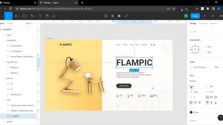Set text resizing to auto width
This screenshot has width=223, height=125.
pos(207,97)
